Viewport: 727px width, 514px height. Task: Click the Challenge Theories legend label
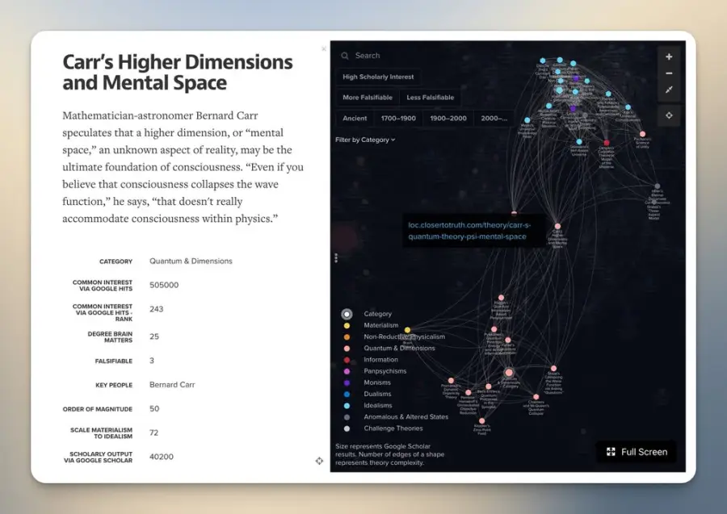(x=393, y=428)
